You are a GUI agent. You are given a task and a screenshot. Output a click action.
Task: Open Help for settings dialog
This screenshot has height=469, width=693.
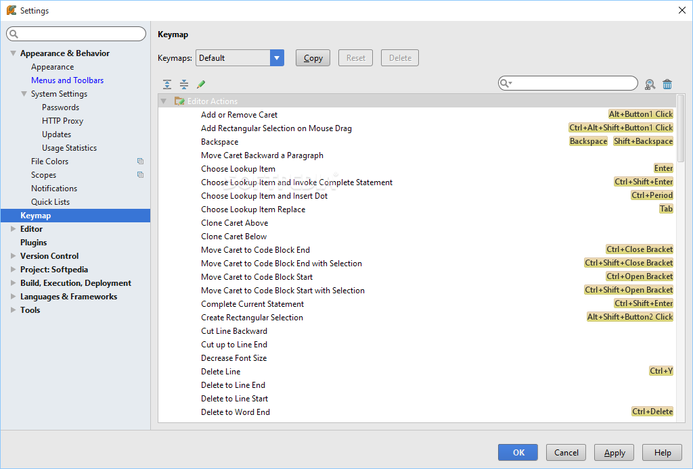pyautogui.click(x=663, y=453)
